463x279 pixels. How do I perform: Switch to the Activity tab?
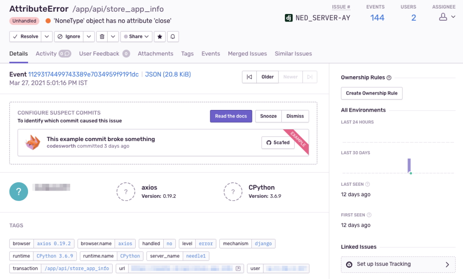tap(46, 54)
